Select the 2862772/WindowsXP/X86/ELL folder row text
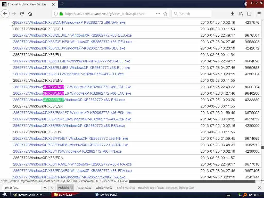 [38, 55]
